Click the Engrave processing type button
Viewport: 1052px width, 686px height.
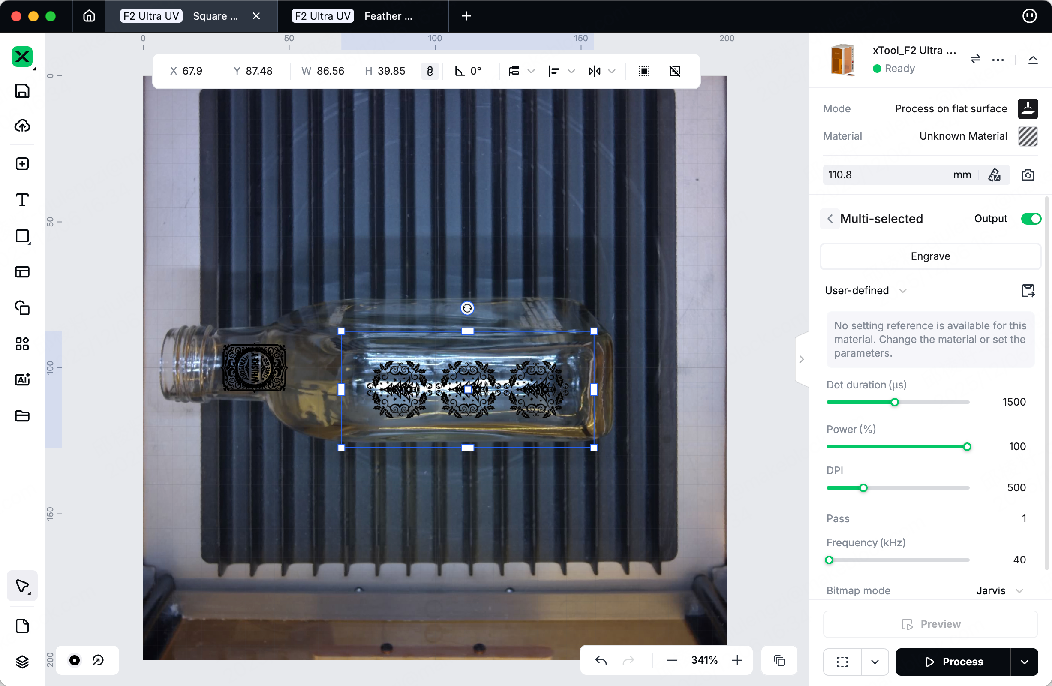click(x=930, y=256)
